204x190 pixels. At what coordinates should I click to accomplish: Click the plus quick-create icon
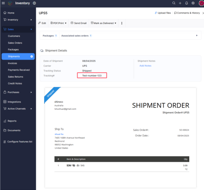click(180, 3)
